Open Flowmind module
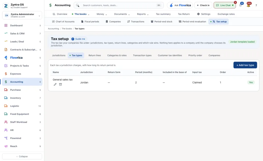263x161 pixels. pos(22,138)
